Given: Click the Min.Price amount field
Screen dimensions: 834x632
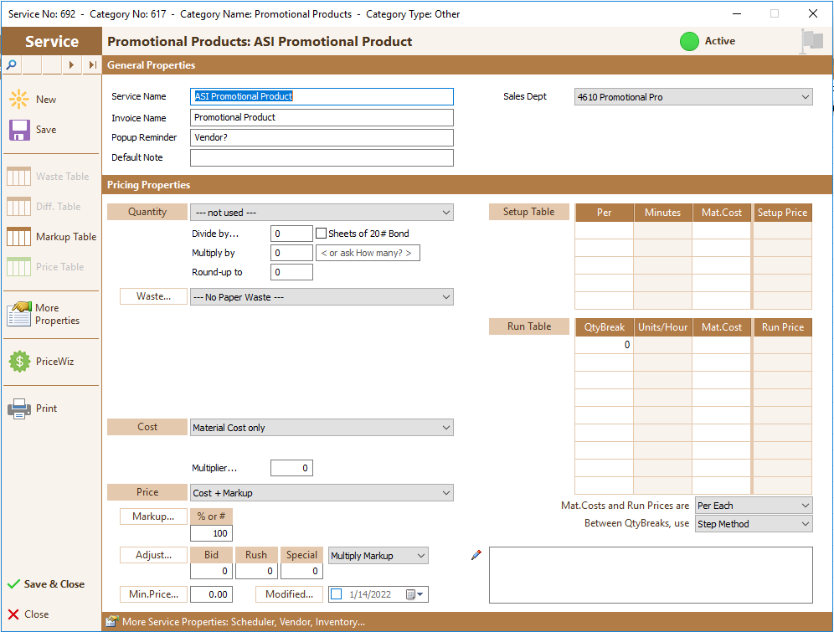Looking at the screenshot, I should tap(211, 594).
